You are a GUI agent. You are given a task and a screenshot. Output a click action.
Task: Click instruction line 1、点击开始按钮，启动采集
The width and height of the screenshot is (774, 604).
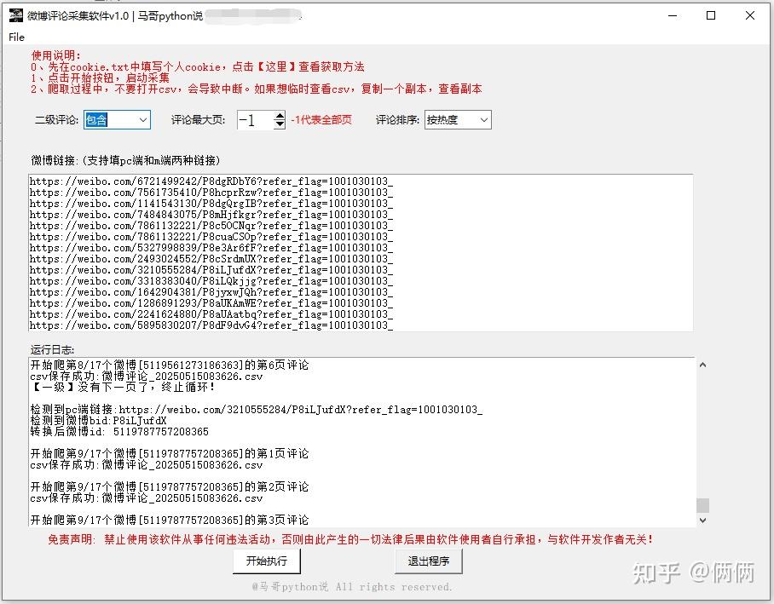(x=100, y=78)
